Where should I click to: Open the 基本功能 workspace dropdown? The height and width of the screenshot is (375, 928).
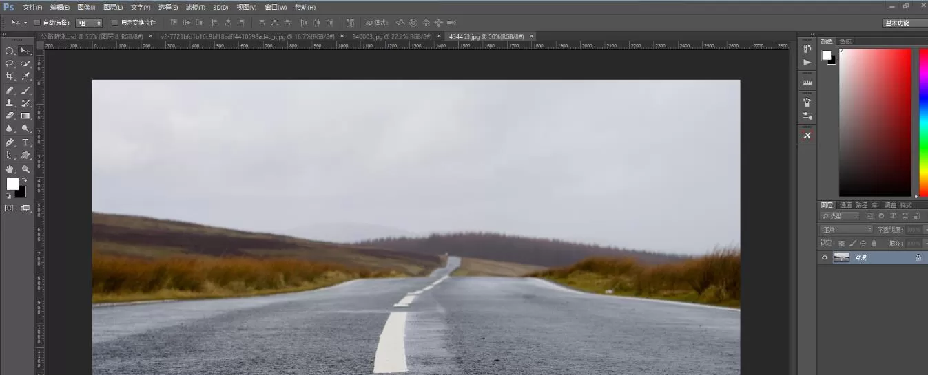(905, 23)
